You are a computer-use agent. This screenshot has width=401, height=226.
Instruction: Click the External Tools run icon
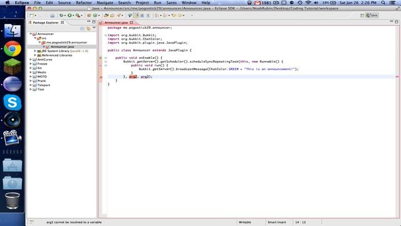point(78,16)
